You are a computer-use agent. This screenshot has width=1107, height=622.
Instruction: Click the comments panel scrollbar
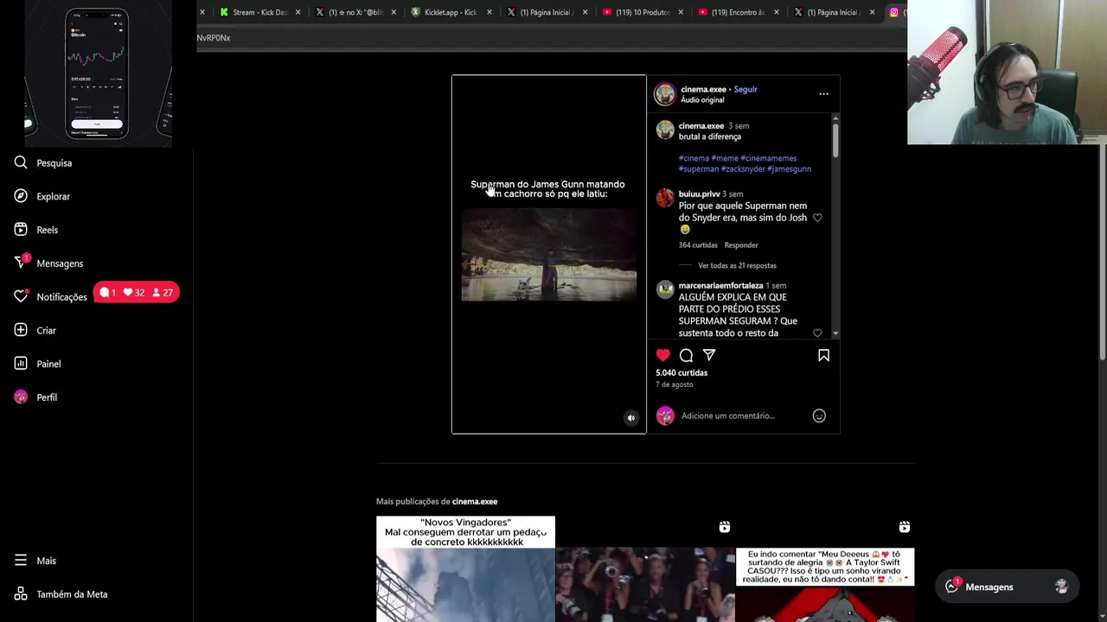(835, 140)
